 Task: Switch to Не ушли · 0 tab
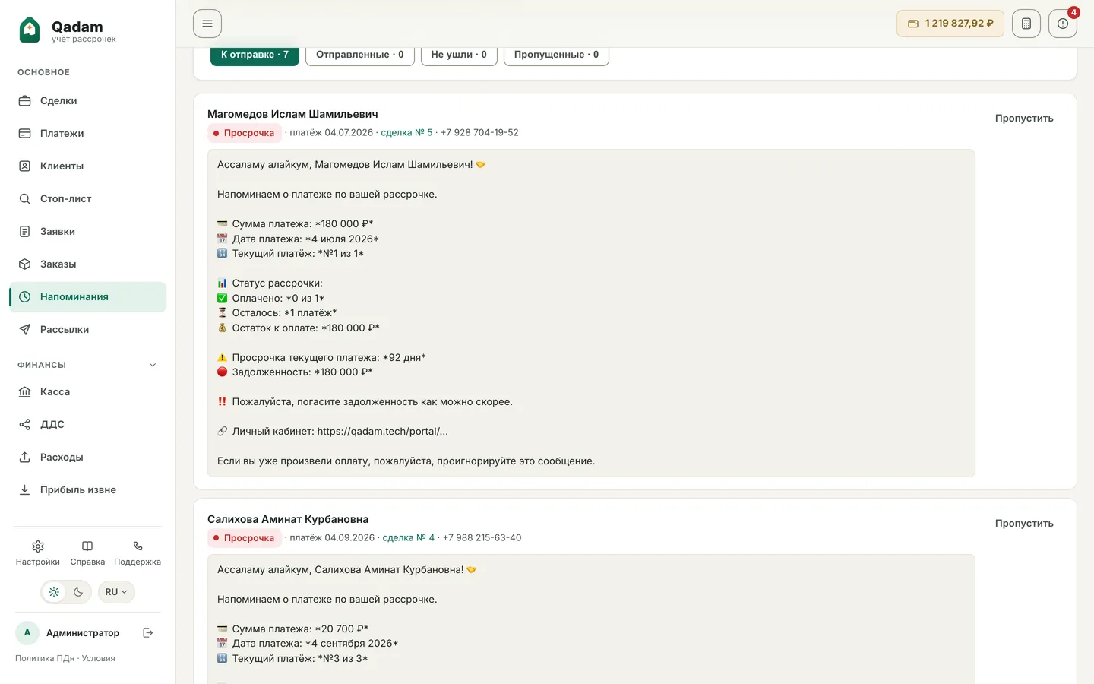(x=459, y=55)
